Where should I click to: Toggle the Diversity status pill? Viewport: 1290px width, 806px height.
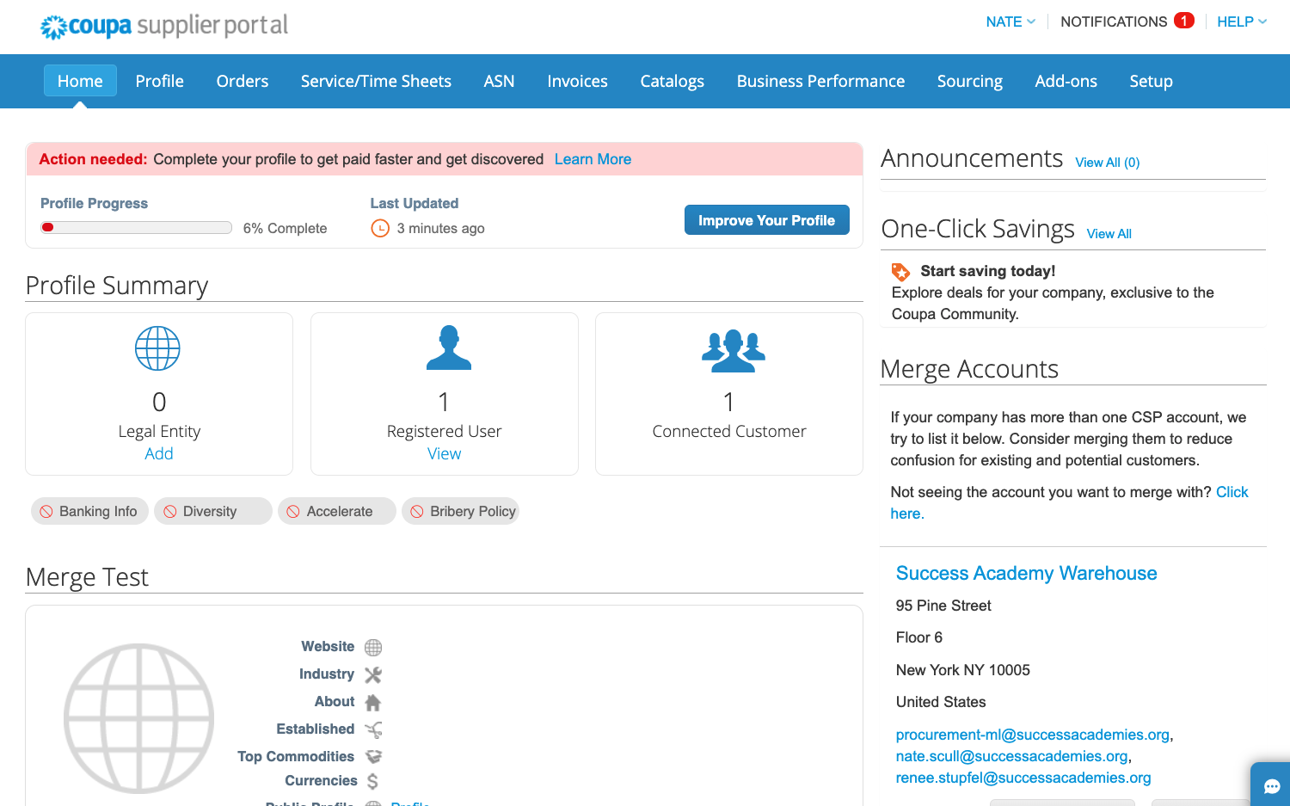[x=212, y=511]
